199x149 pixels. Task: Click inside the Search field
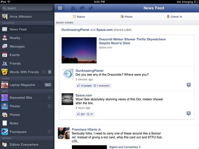[x=27, y=8]
